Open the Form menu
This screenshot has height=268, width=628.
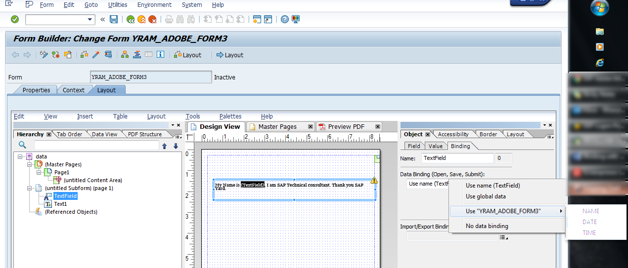coord(46,5)
